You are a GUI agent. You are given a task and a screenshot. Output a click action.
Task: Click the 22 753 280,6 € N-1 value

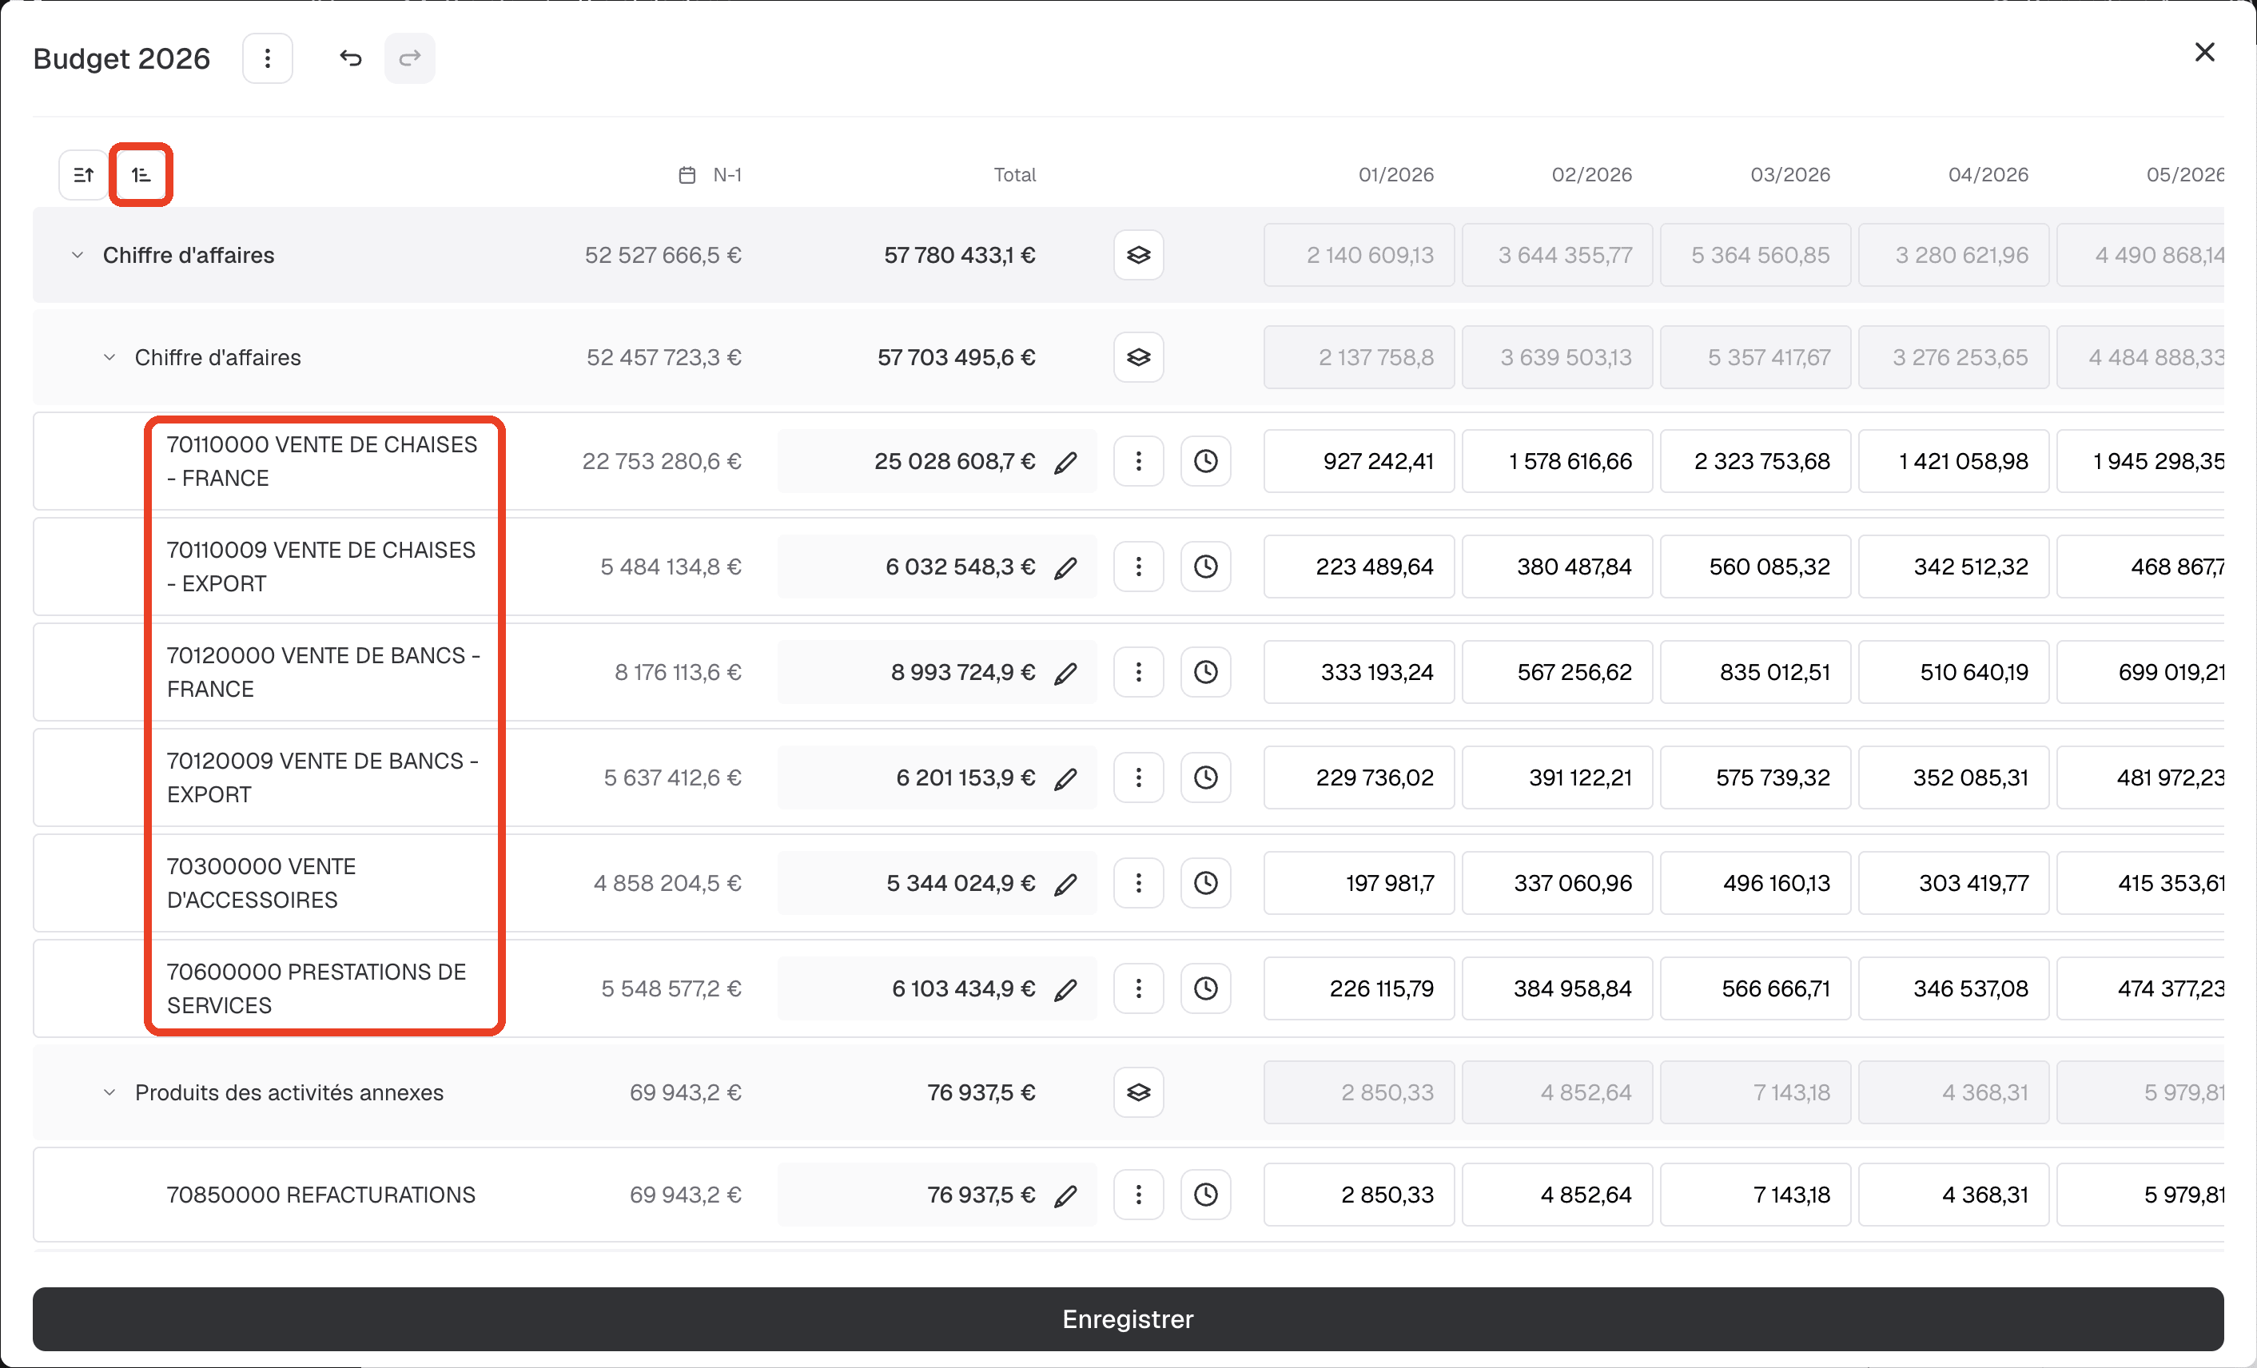[663, 462]
